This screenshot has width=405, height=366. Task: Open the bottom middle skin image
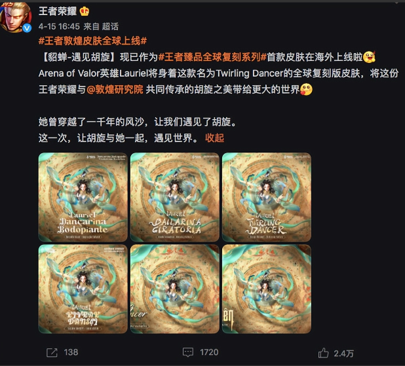click(175, 289)
